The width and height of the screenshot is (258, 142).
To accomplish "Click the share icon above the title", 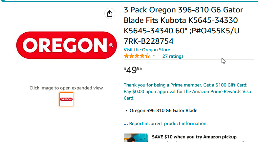I will pyautogui.click(x=109, y=13).
